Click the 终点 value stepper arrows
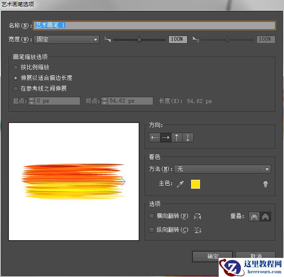This screenshot has height=277, width=284. [x=104, y=101]
